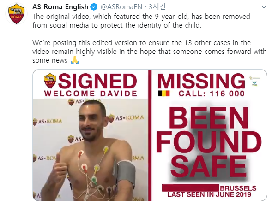This screenshot has height=205, width=272.
Task: Click the blue verified badge
Action: pyautogui.click(x=94, y=7)
